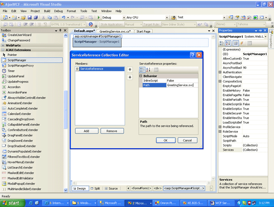This screenshot has width=274, height=207.
Task: Switch properties to Categorized view in Properties panel
Action: click(222, 43)
